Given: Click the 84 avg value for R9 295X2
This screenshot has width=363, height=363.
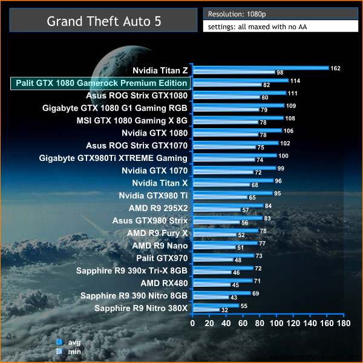Looking at the screenshot, I should pos(268,206).
